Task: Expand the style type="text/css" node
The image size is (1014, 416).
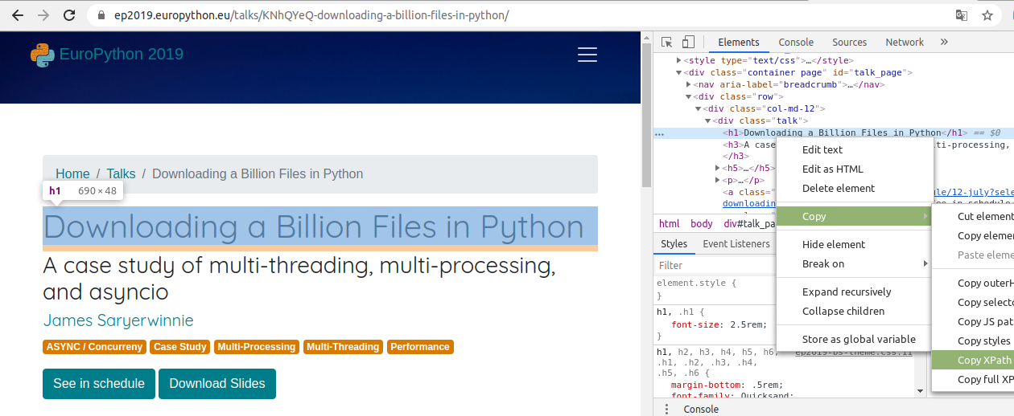Action: pos(679,60)
